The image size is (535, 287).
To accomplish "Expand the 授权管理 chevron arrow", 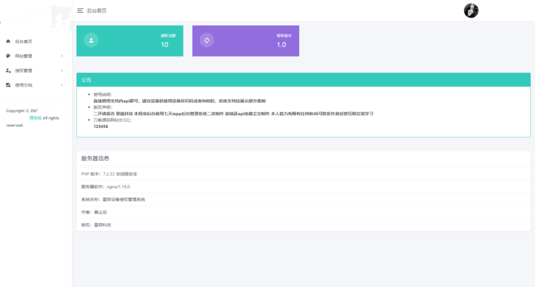I will click(62, 70).
